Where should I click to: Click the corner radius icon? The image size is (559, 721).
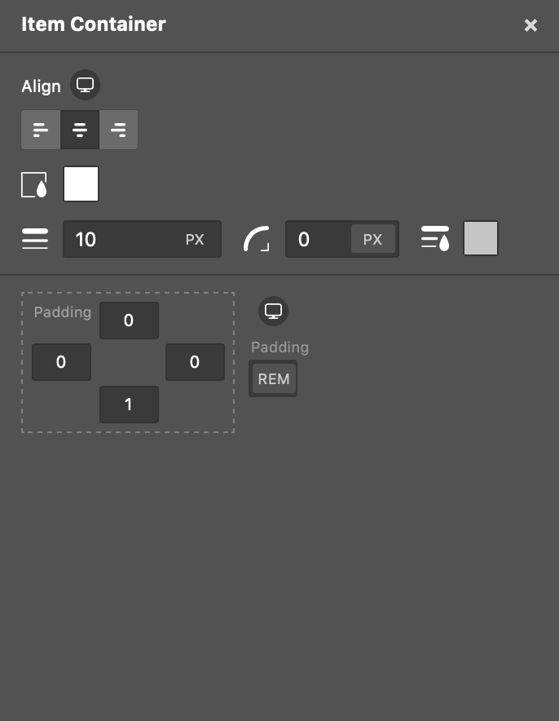(x=257, y=239)
